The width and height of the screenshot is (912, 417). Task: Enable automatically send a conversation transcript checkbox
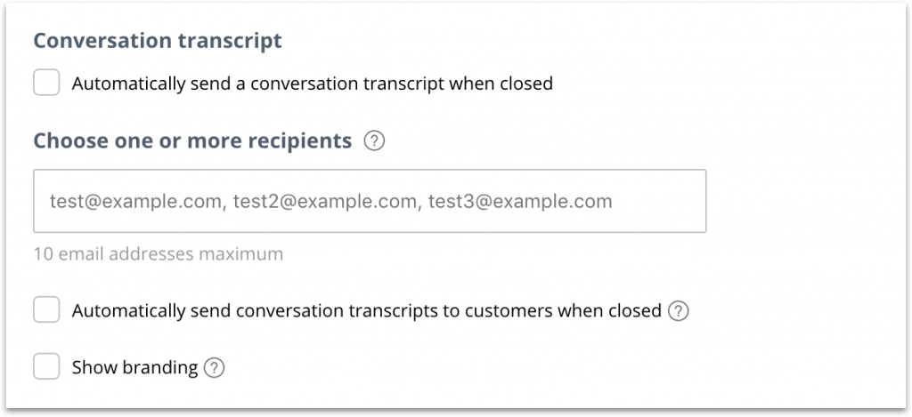46,83
